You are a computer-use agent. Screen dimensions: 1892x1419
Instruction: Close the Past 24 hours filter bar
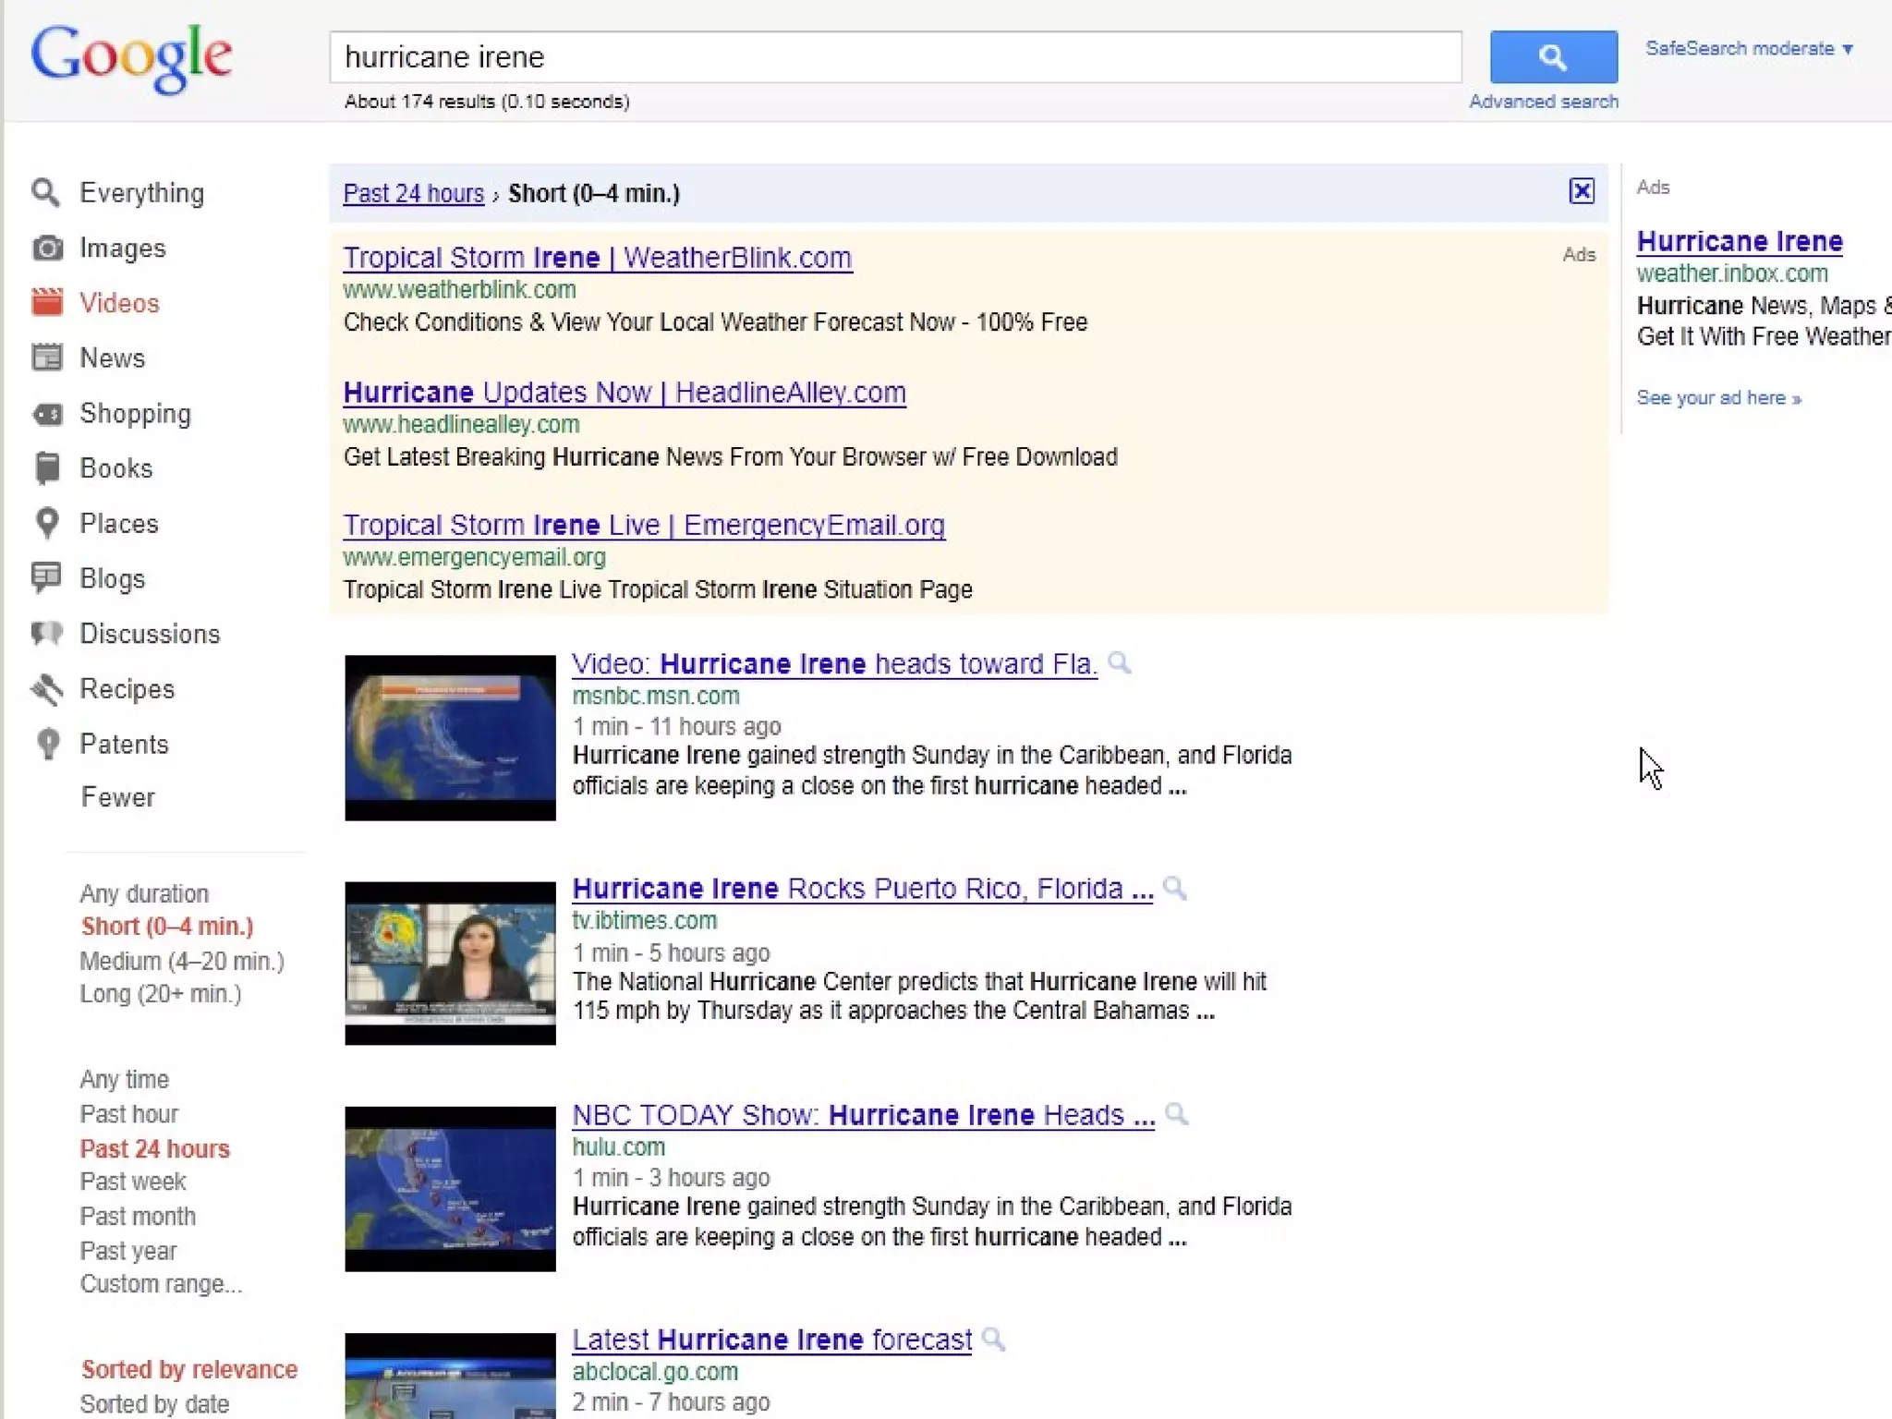(x=1582, y=191)
